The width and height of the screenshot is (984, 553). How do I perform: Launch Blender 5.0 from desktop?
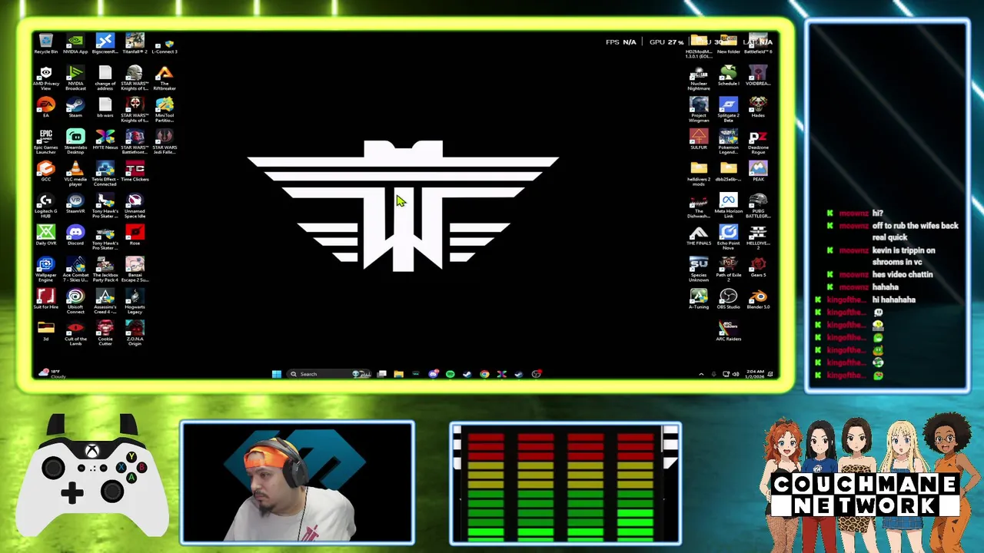coord(758,299)
